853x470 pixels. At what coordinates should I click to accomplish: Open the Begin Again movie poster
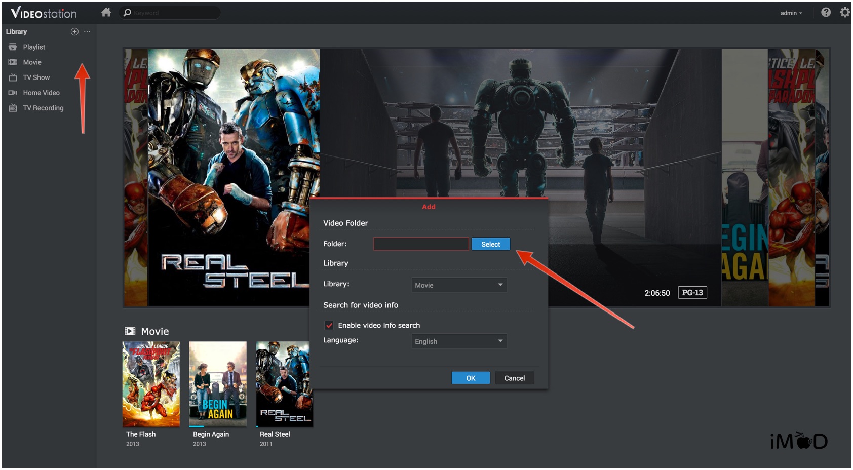(x=218, y=384)
